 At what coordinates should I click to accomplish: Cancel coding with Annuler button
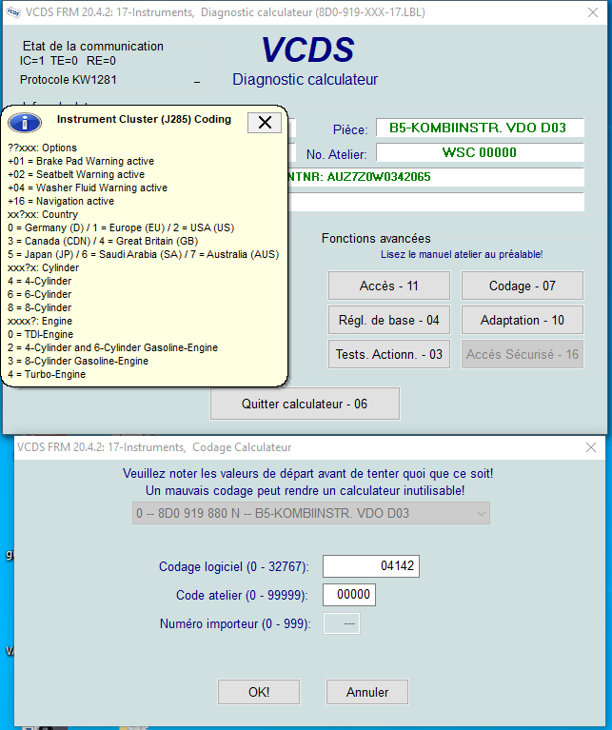[367, 692]
